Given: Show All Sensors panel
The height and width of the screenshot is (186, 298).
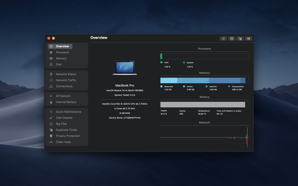Looking at the screenshot, I should coord(63,96).
